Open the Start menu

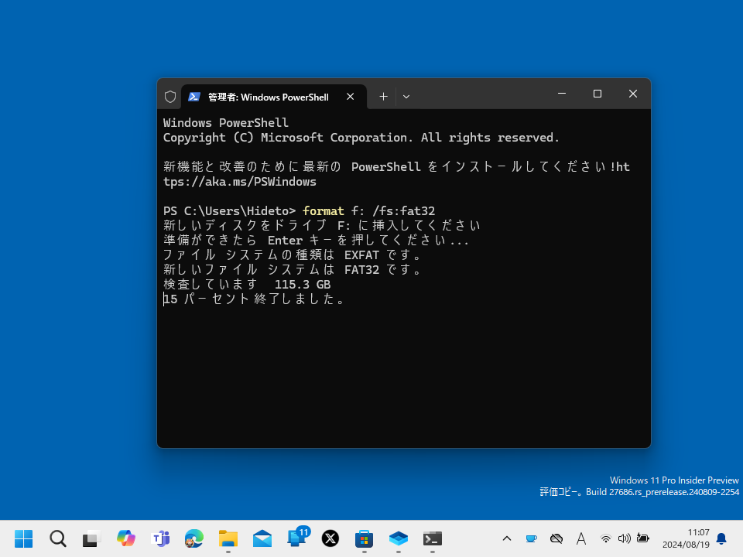(24, 538)
